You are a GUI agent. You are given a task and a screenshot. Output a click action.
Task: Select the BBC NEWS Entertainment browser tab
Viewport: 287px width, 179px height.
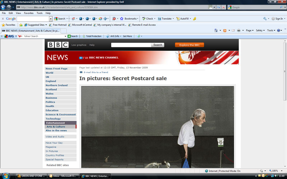[30, 31]
